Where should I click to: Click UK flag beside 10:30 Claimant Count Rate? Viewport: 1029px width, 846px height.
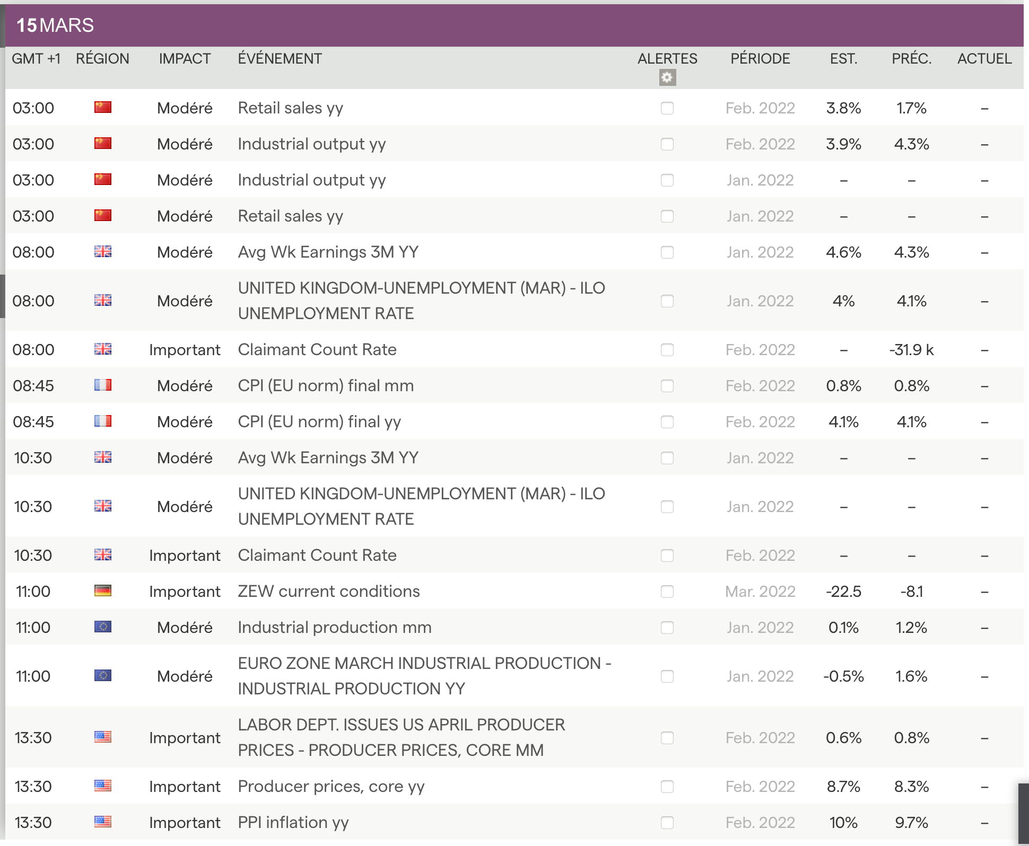(x=102, y=555)
